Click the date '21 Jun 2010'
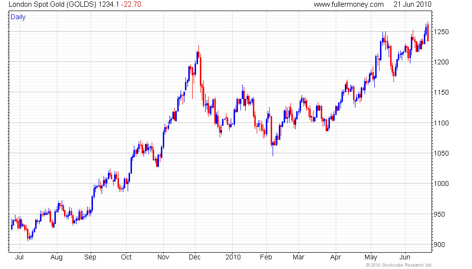 click(x=412, y=4)
